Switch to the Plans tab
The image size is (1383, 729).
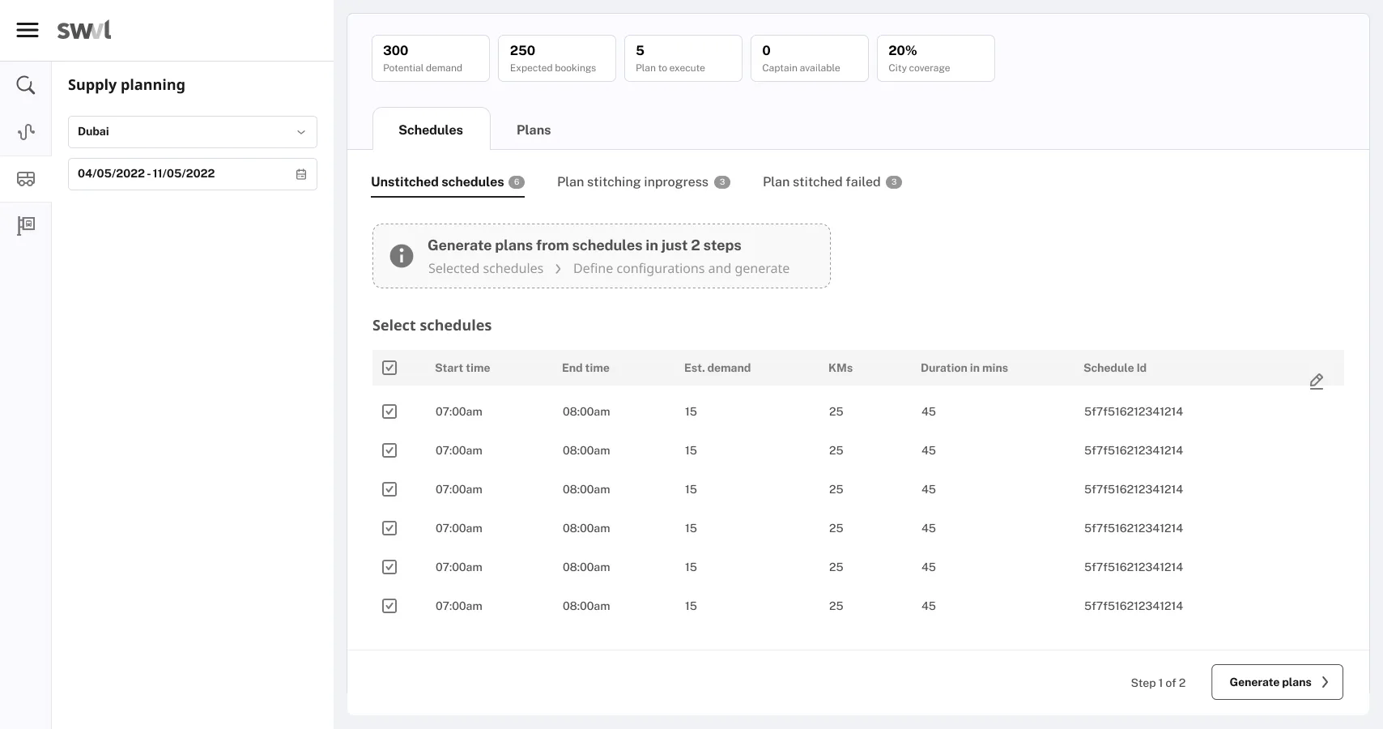pyautogui.click(x=534, y=130)
